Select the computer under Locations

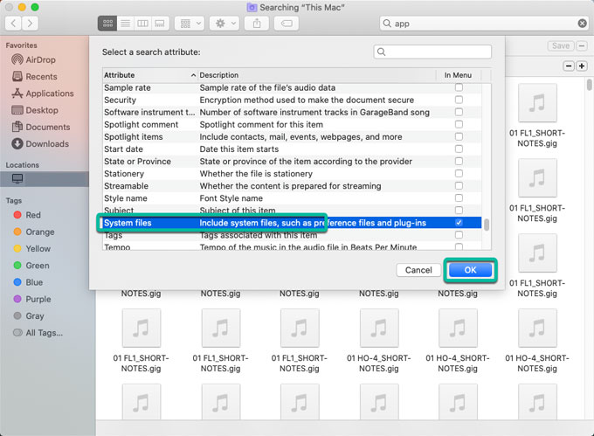[x=45, y=179]
